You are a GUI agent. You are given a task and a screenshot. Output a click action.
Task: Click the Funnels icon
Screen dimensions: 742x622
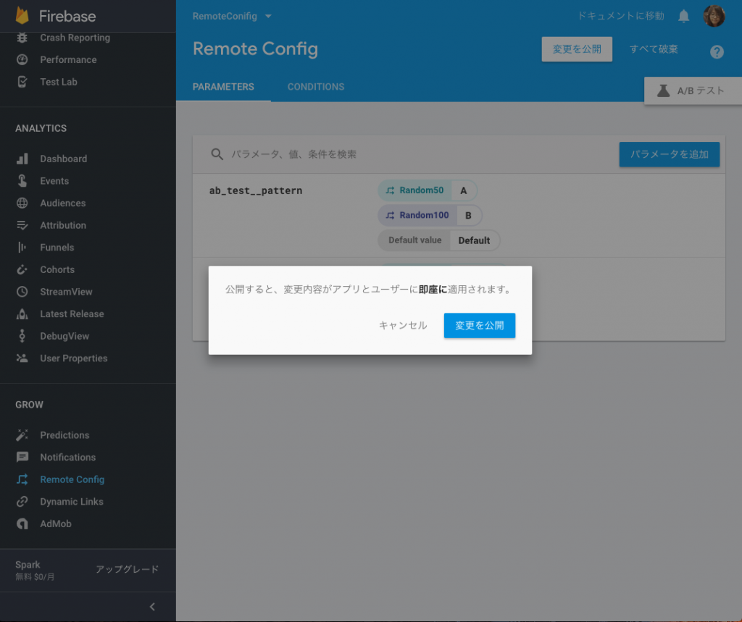click(x=22, y=248)
